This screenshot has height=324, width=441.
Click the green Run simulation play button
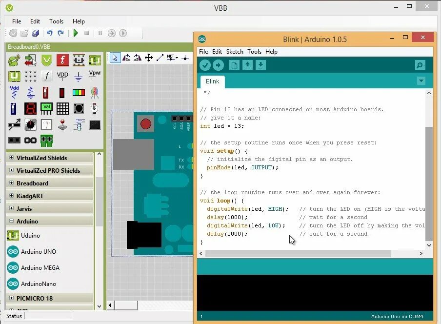76,33
